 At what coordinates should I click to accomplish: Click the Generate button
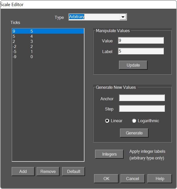pyautogui.click(x=134, y=133)
